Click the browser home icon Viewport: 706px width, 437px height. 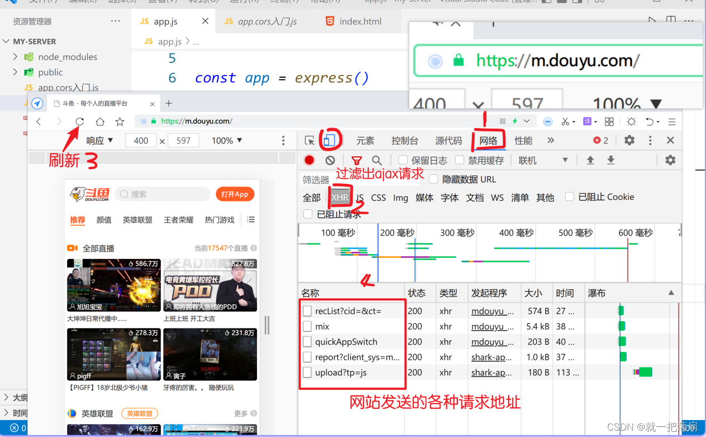click(x=100, y=122)
